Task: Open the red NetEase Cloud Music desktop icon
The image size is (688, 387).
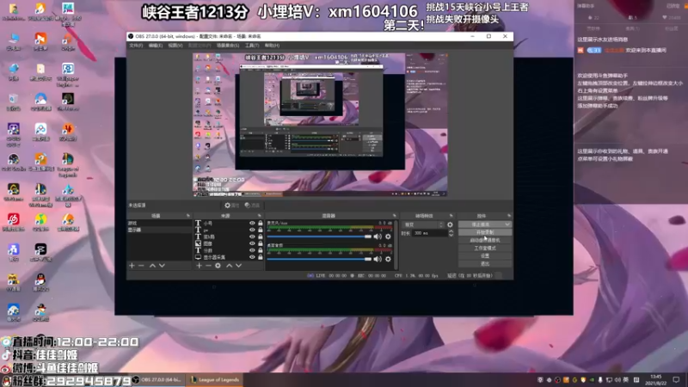Action: 13,223
